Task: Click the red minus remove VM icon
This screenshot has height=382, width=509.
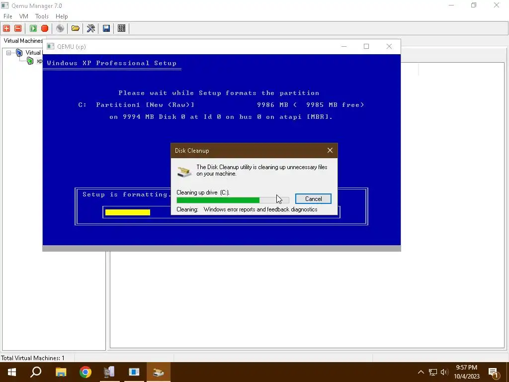Action: [18, 28]
